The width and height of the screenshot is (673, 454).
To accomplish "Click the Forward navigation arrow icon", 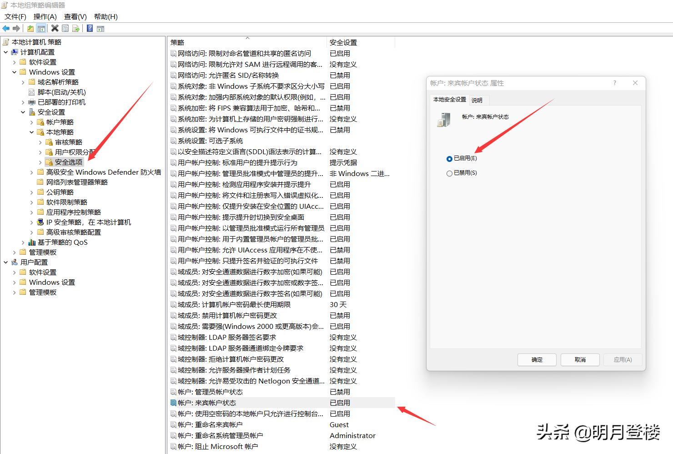I will (17, 28).
